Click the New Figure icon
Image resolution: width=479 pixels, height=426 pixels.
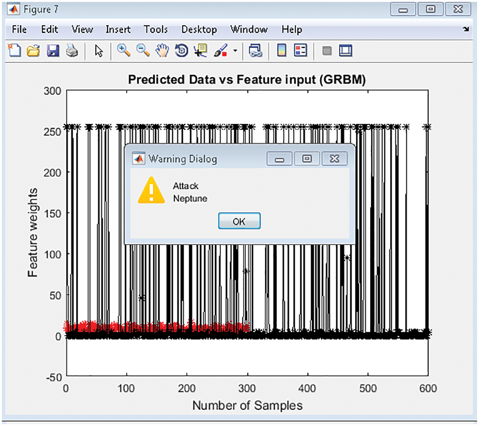point(14,51)
